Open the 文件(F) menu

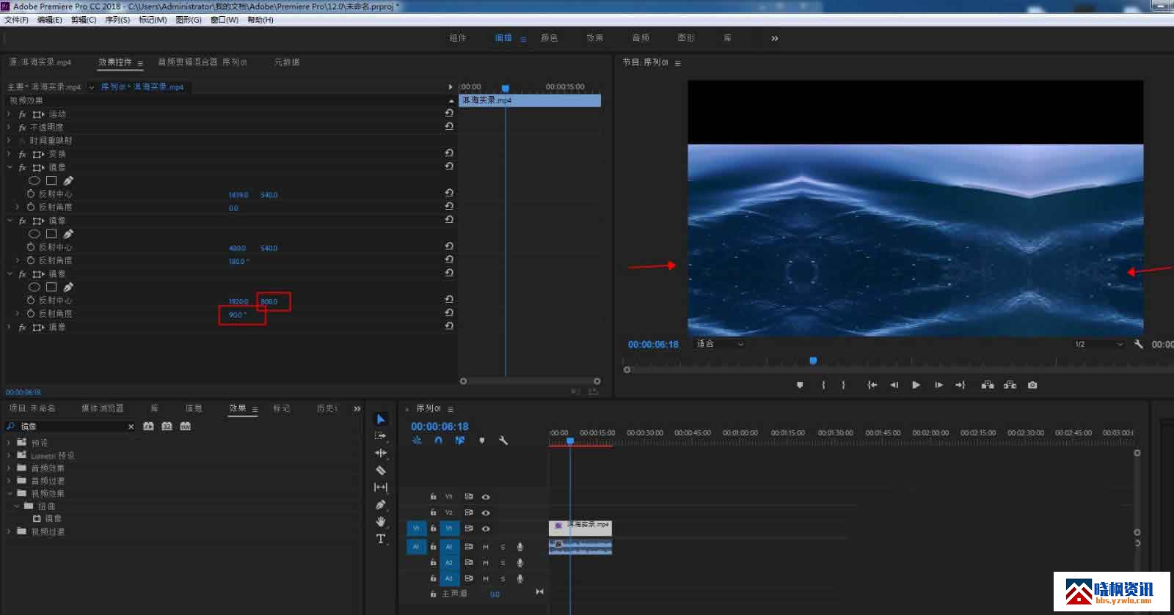click(16, 20)
